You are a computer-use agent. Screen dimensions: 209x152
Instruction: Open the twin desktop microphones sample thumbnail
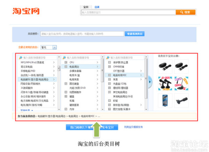[x=165, y=83]
